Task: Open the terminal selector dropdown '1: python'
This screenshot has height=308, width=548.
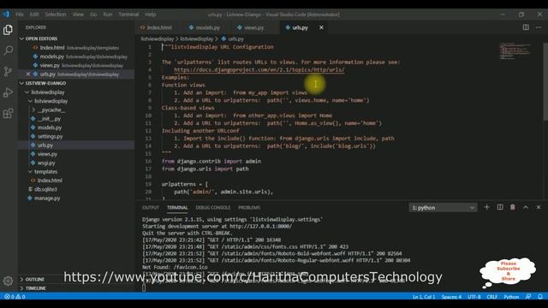Action: point(443,207)
